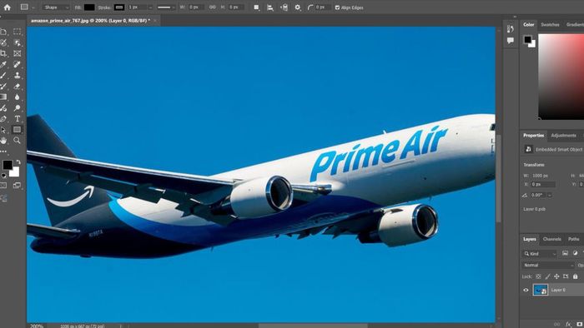Select the History Brush tool

coord(3,87)
